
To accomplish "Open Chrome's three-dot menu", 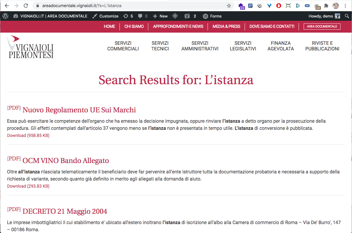I will coord(345,6).
